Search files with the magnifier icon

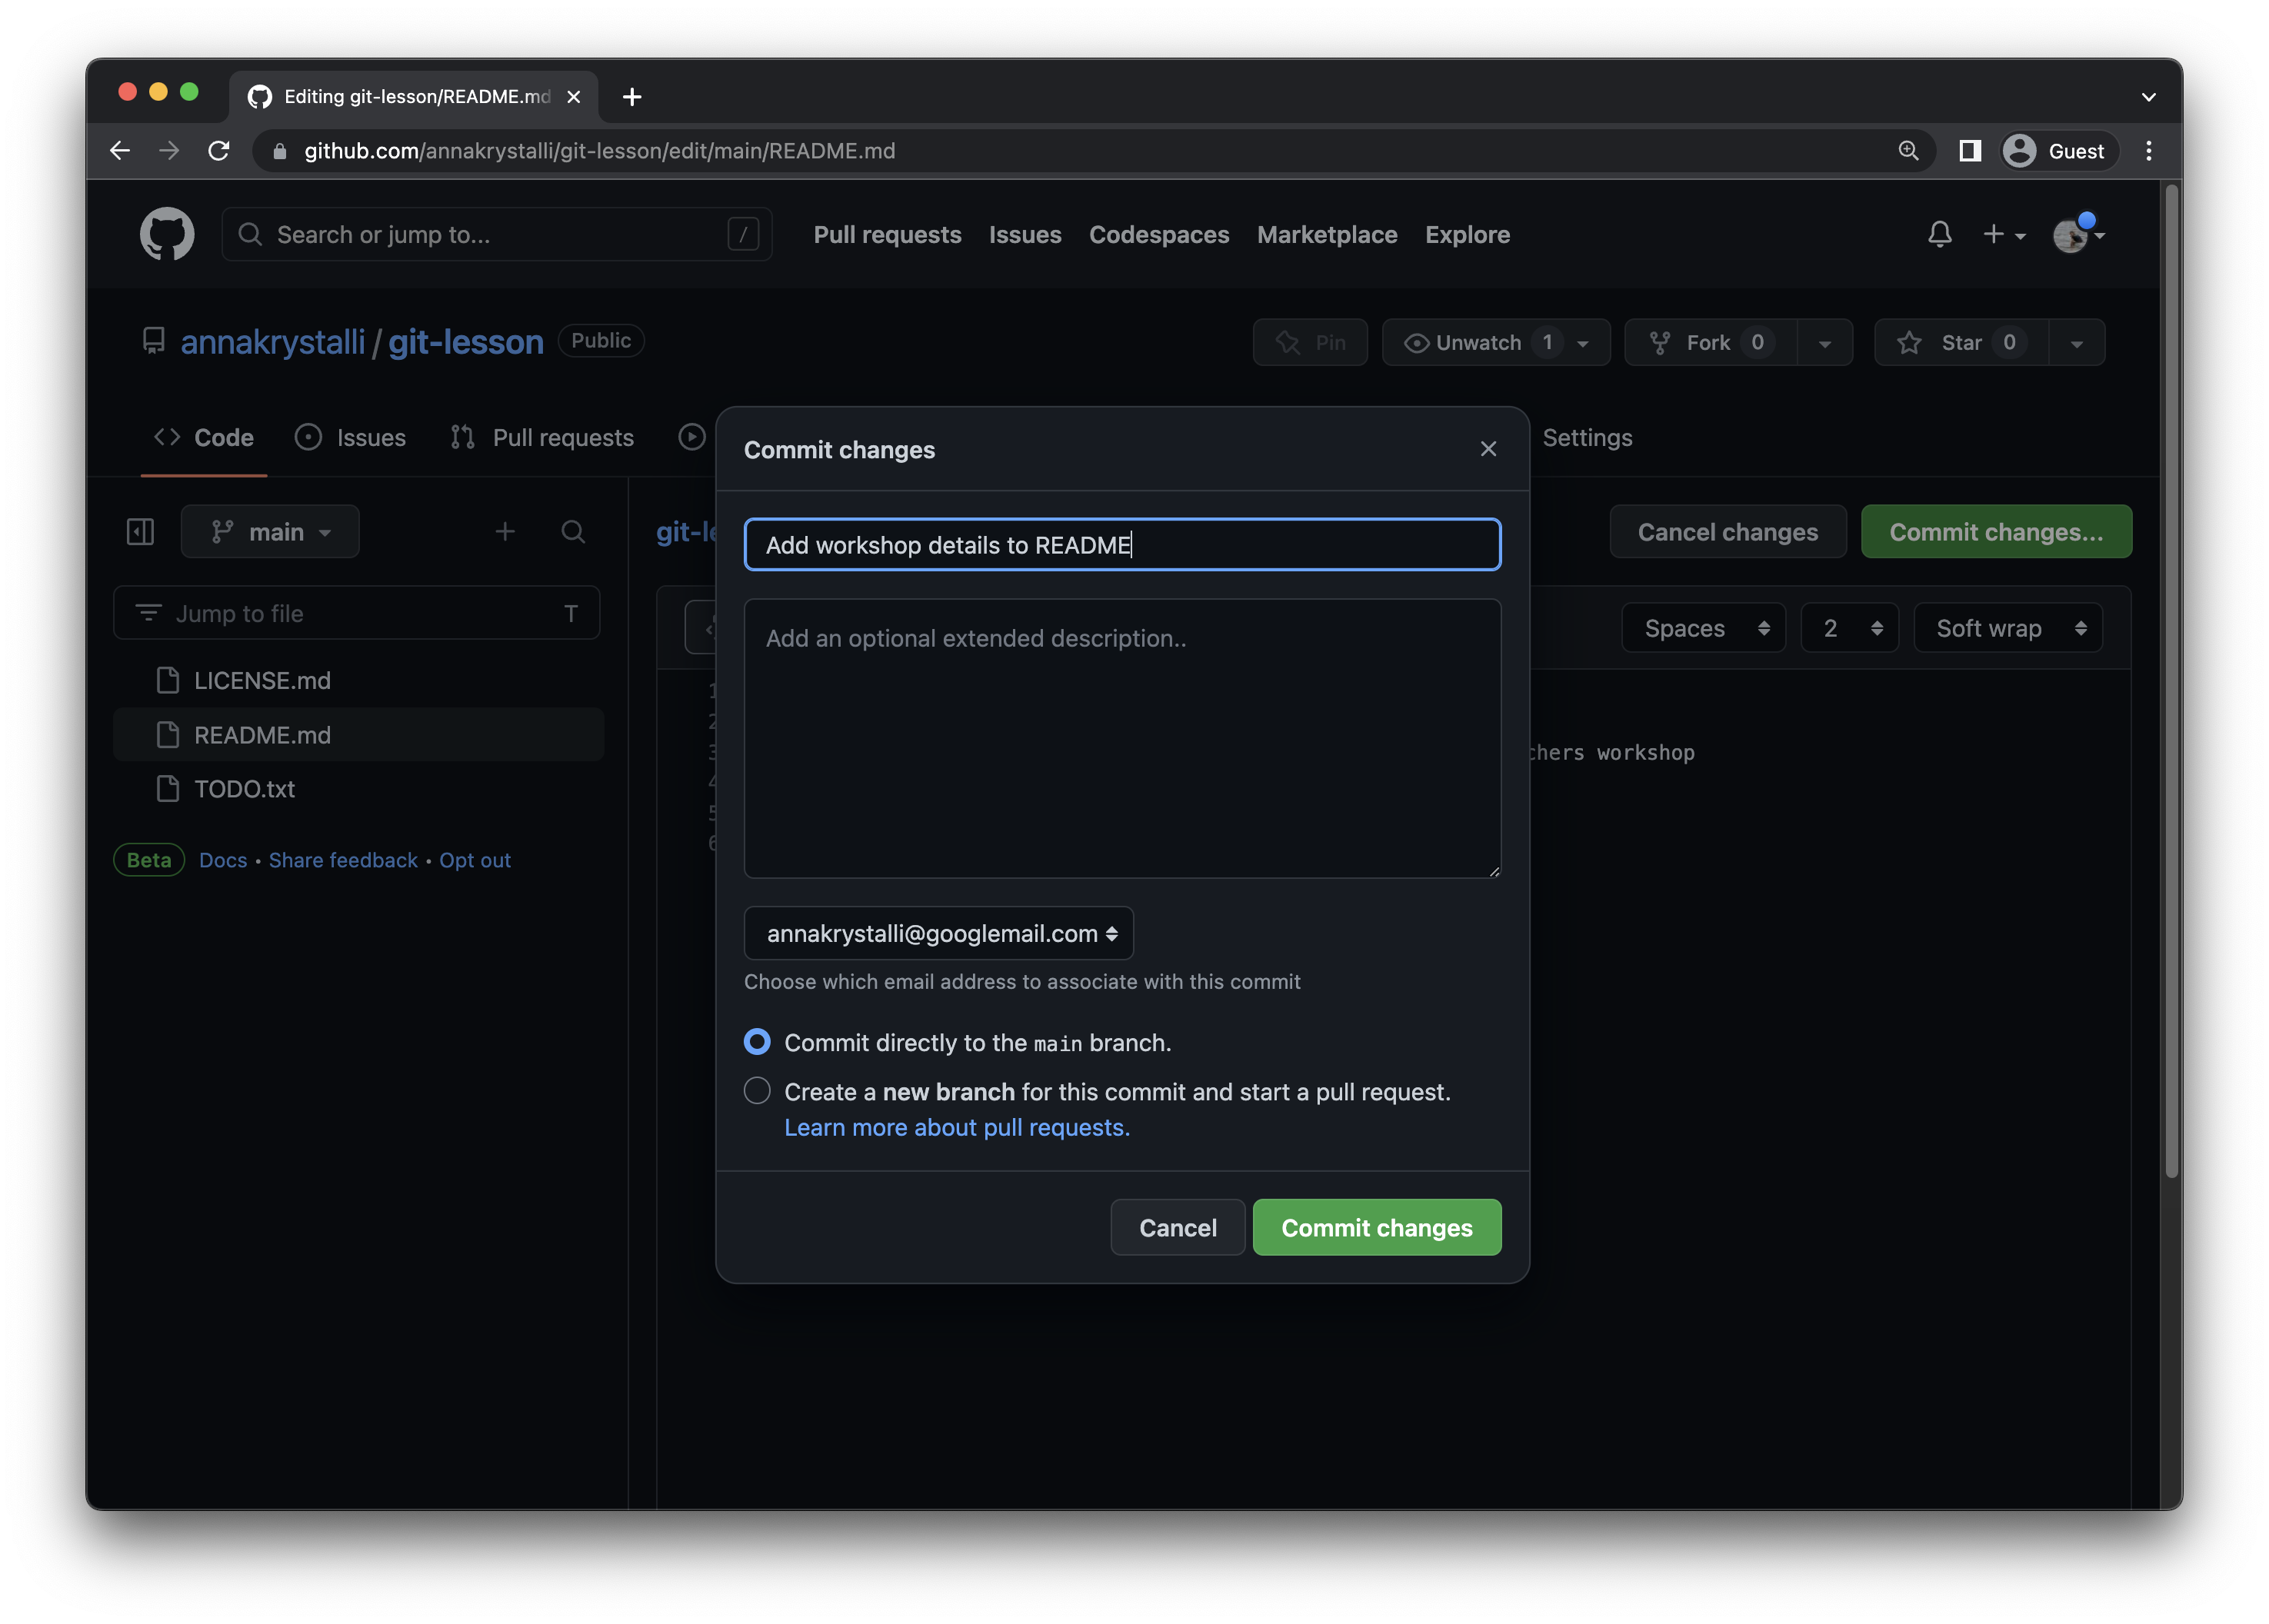pos(572,531)
